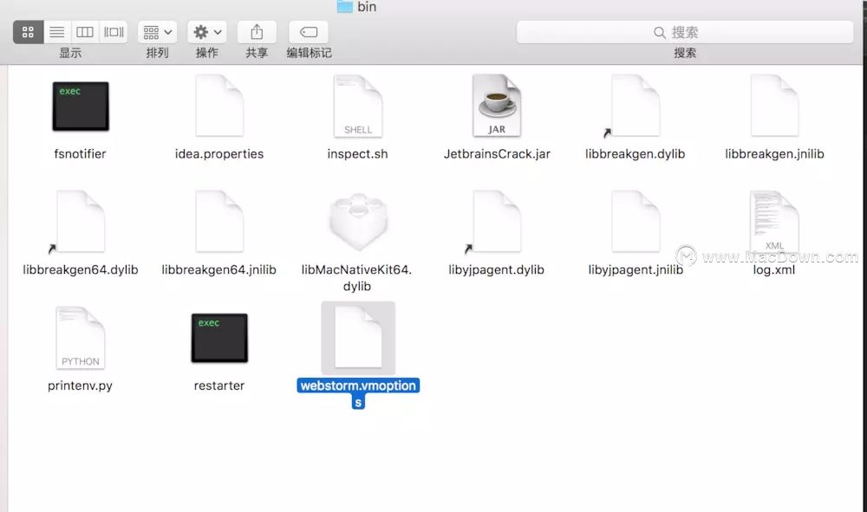This screenshot has height=512, width=867.
Task: Select the idea.properties file icon
Action: (219, 106)
